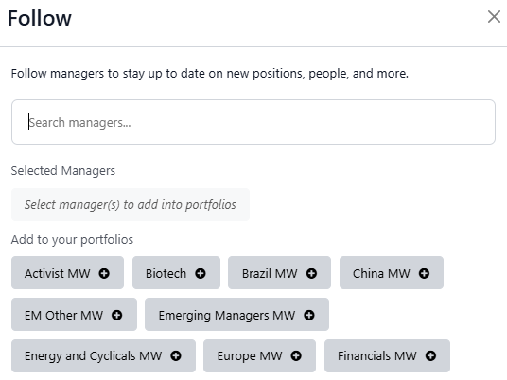Click the plus icon on Energy and Cyclicals MW
The image size is (507, 380).
[x=176, y=356]
